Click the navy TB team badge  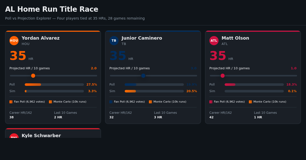point(114,41)
